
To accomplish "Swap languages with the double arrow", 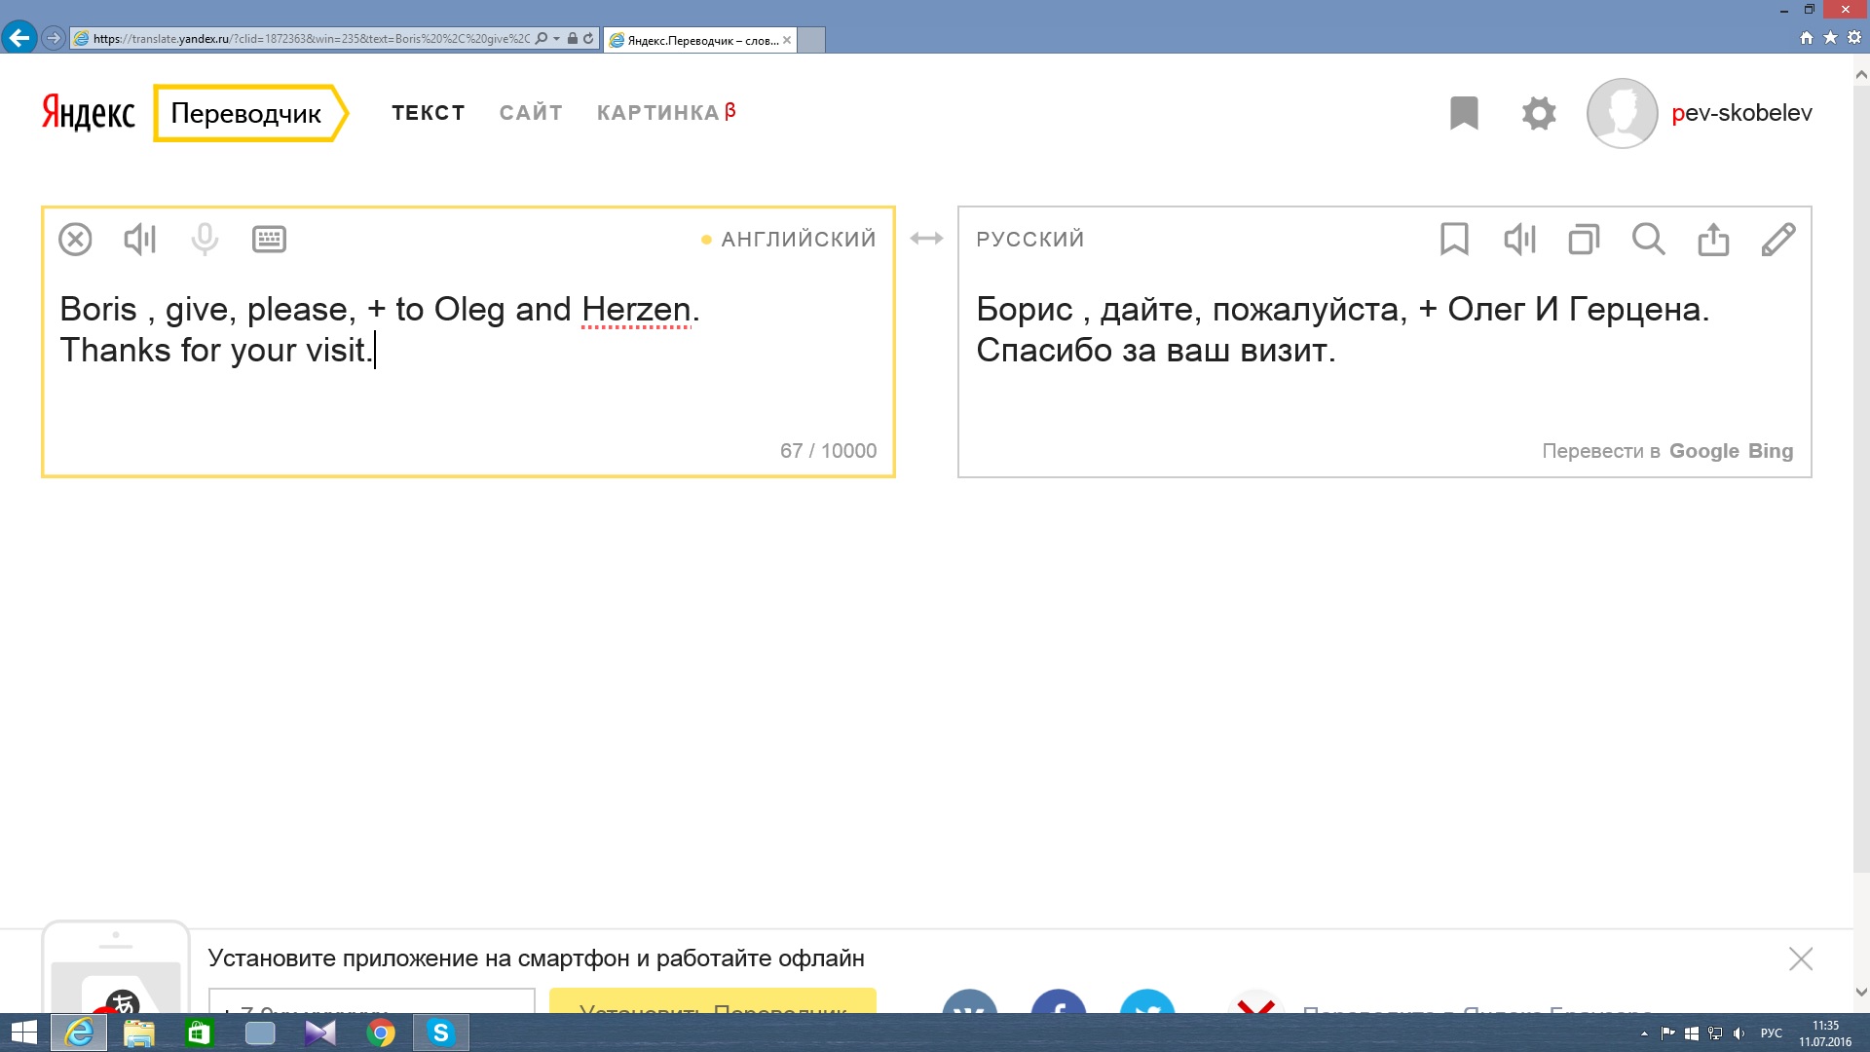I will click(x=926, y=239).
